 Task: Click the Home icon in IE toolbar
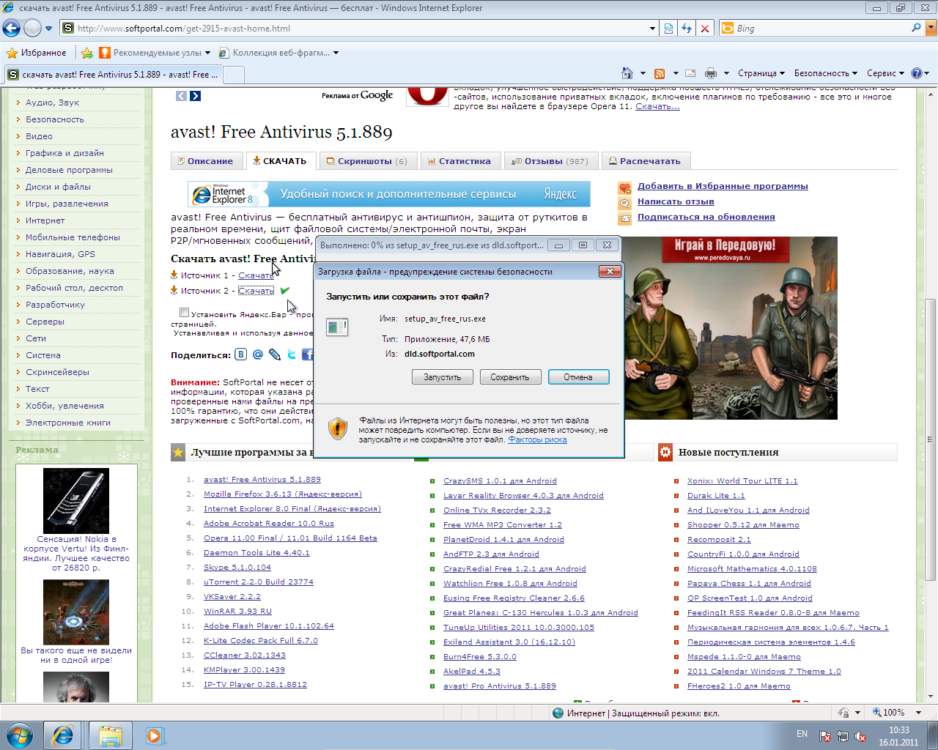tap(627, 73)
